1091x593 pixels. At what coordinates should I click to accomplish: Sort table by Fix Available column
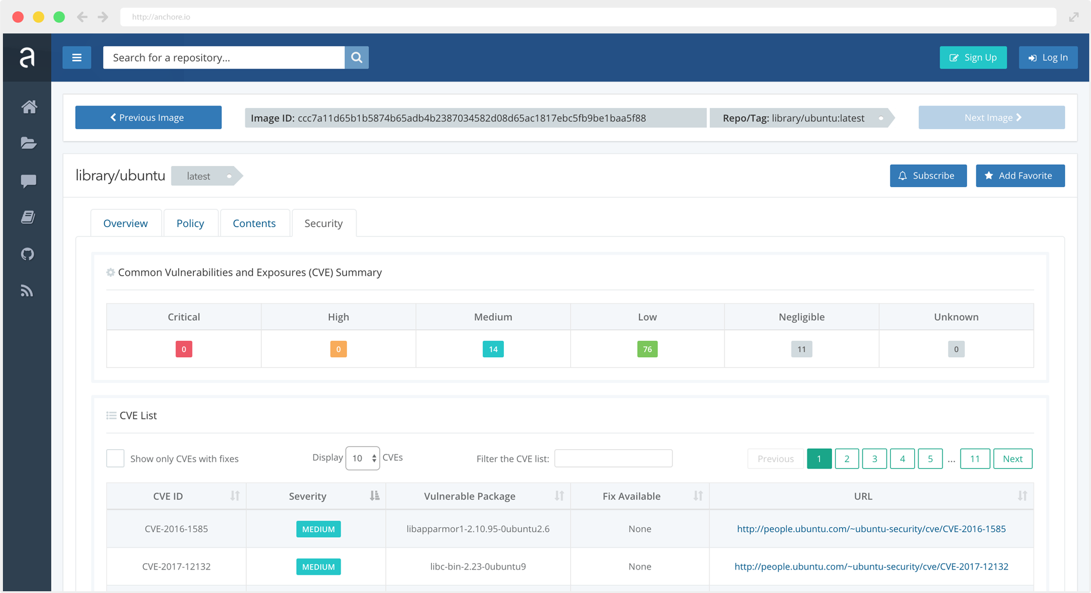698,496
